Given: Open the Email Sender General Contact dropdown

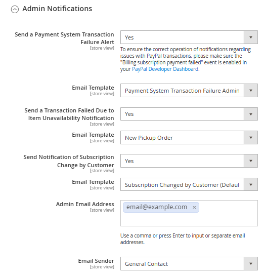Looking at the screenshot, I should coord(189,263).
